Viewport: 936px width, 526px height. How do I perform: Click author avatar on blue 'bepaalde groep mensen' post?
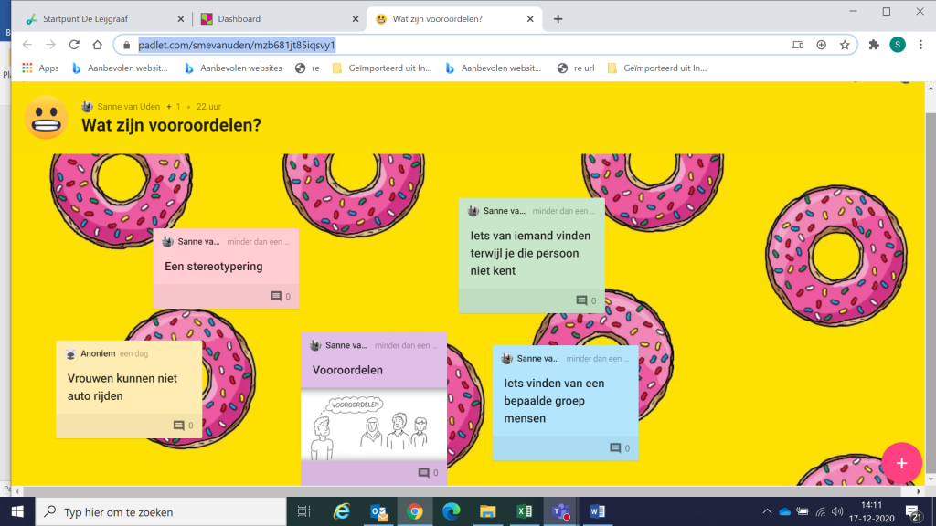click(506, 358)
